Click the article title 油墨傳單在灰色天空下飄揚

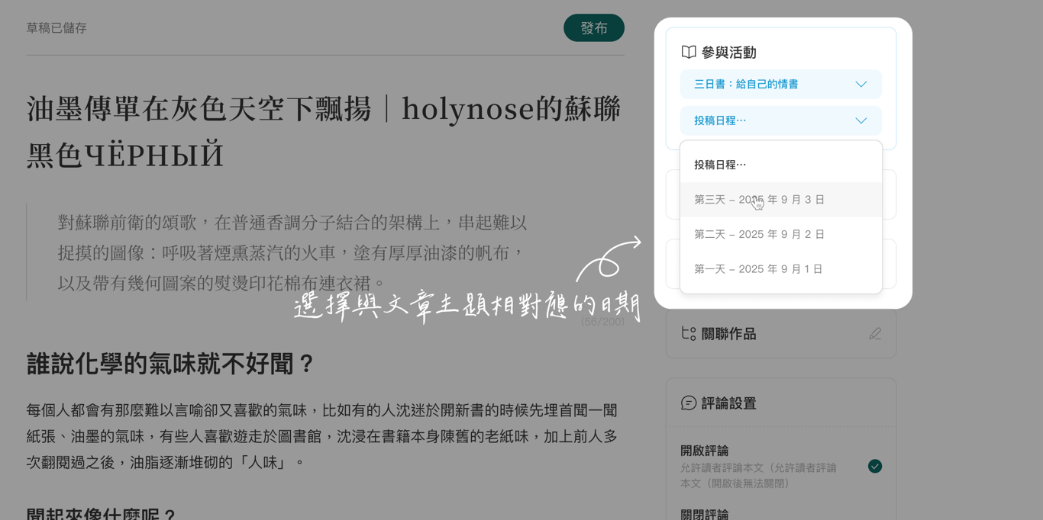325,131
